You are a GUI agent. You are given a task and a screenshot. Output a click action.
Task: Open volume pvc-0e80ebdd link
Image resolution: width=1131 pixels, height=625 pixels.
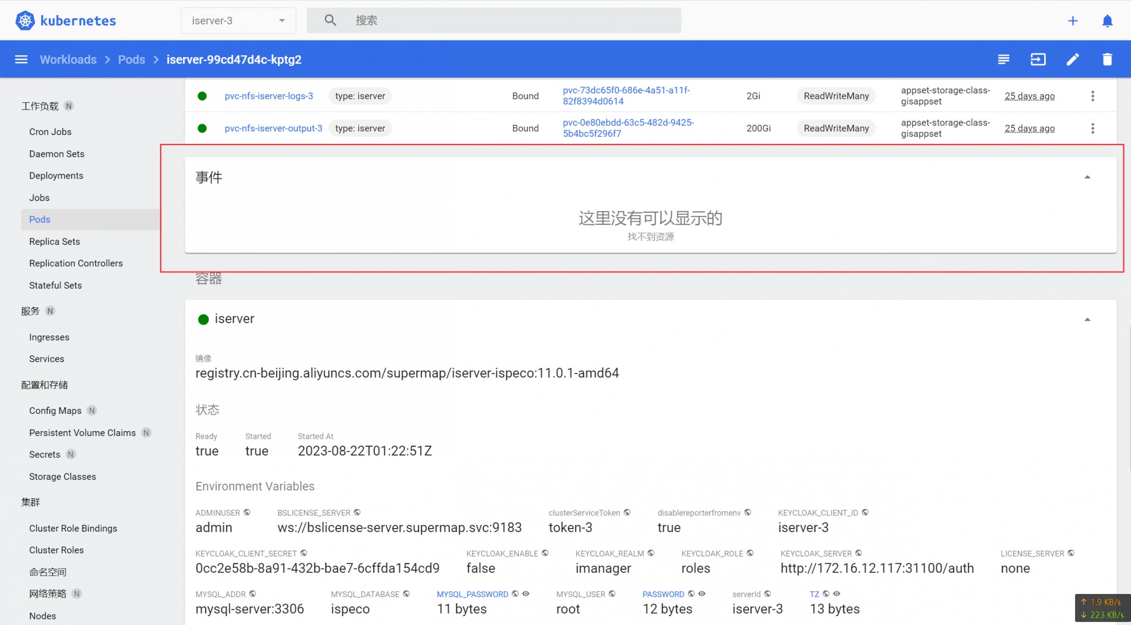click(x=628, y=128)
